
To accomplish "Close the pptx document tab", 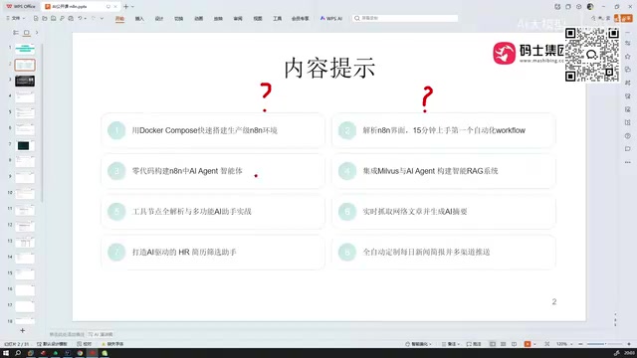I will (x=115, y=7).
